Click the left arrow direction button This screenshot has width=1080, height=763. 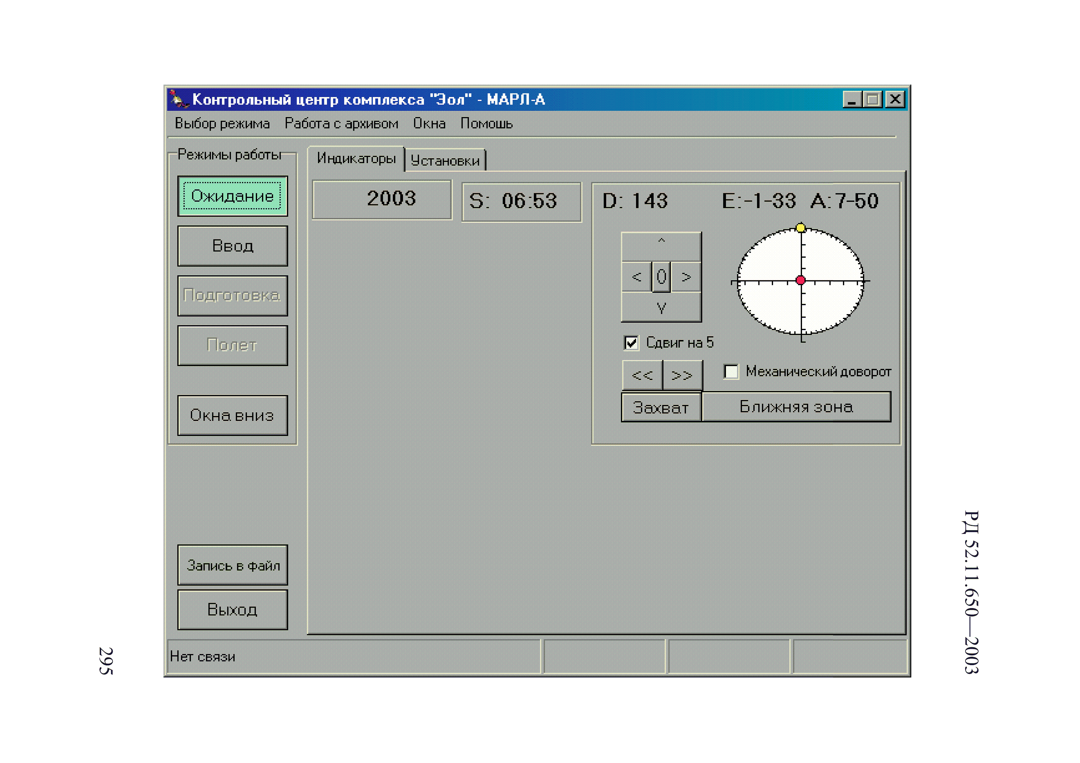(x=636, y=277)
